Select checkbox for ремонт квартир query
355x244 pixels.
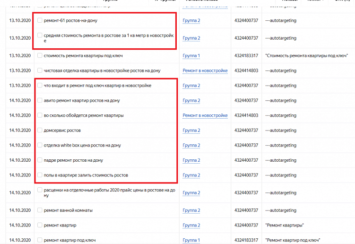(40, 225)
